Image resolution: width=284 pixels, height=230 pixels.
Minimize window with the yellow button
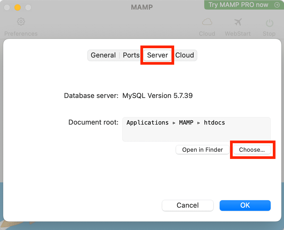coord(18,7)
